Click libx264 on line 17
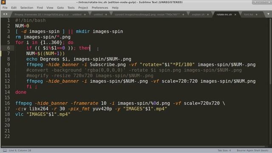 pos(39,109)
